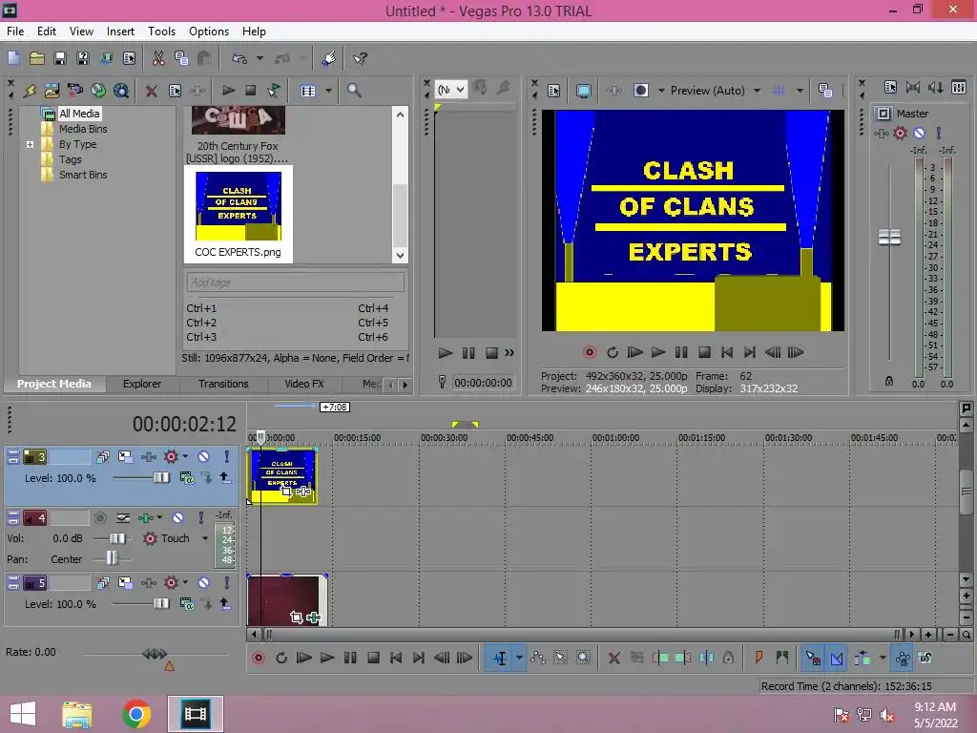Click Record button under the video preview
Image resolution: width=977 pixels, height=733 pixels.
click(589, 353)
